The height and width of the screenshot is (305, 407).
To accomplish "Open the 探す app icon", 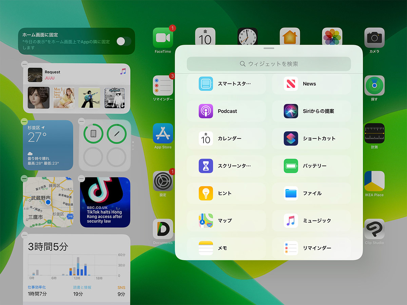I will click(374, 85).
